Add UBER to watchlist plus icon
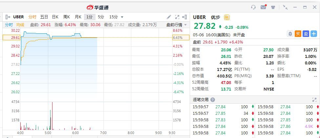Screen dimensions: 320x138 click(x=314, y=34)
